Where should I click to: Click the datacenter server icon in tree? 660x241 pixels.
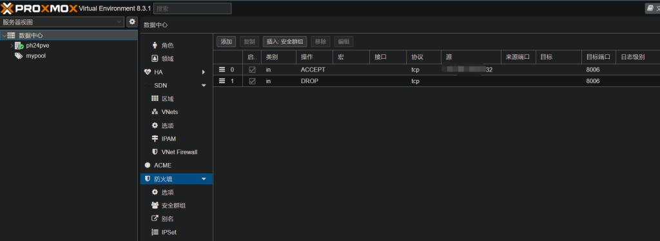click(x=12, y=35)
